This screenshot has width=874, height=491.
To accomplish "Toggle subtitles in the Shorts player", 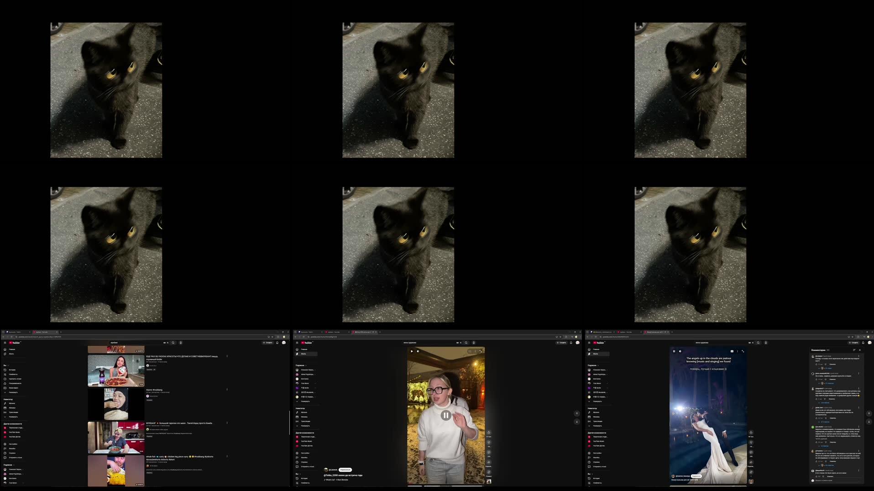I will (x=732, y=351).
